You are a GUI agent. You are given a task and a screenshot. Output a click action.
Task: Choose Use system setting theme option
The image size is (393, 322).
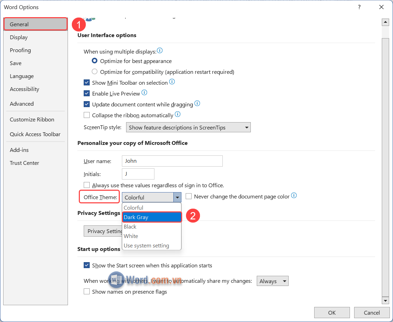(152, 246)
